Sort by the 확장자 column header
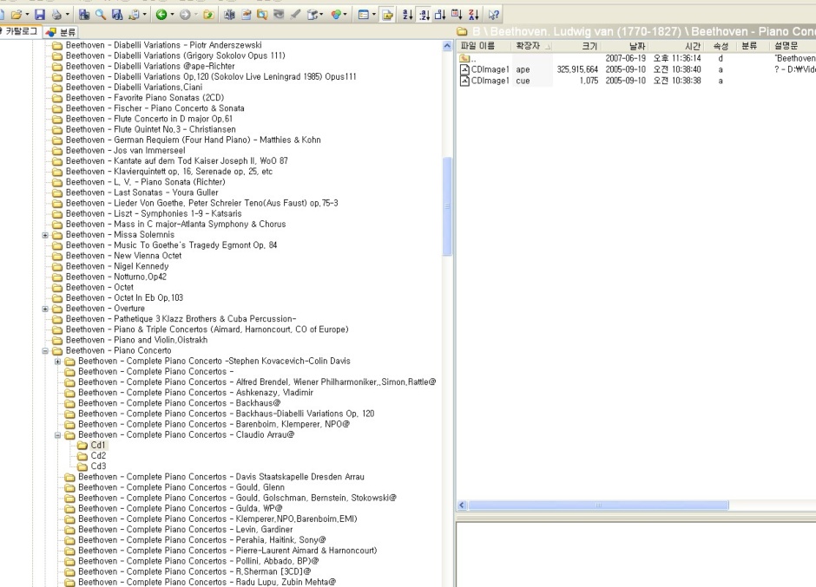The image size is (816, 587). tap(532, 46)
